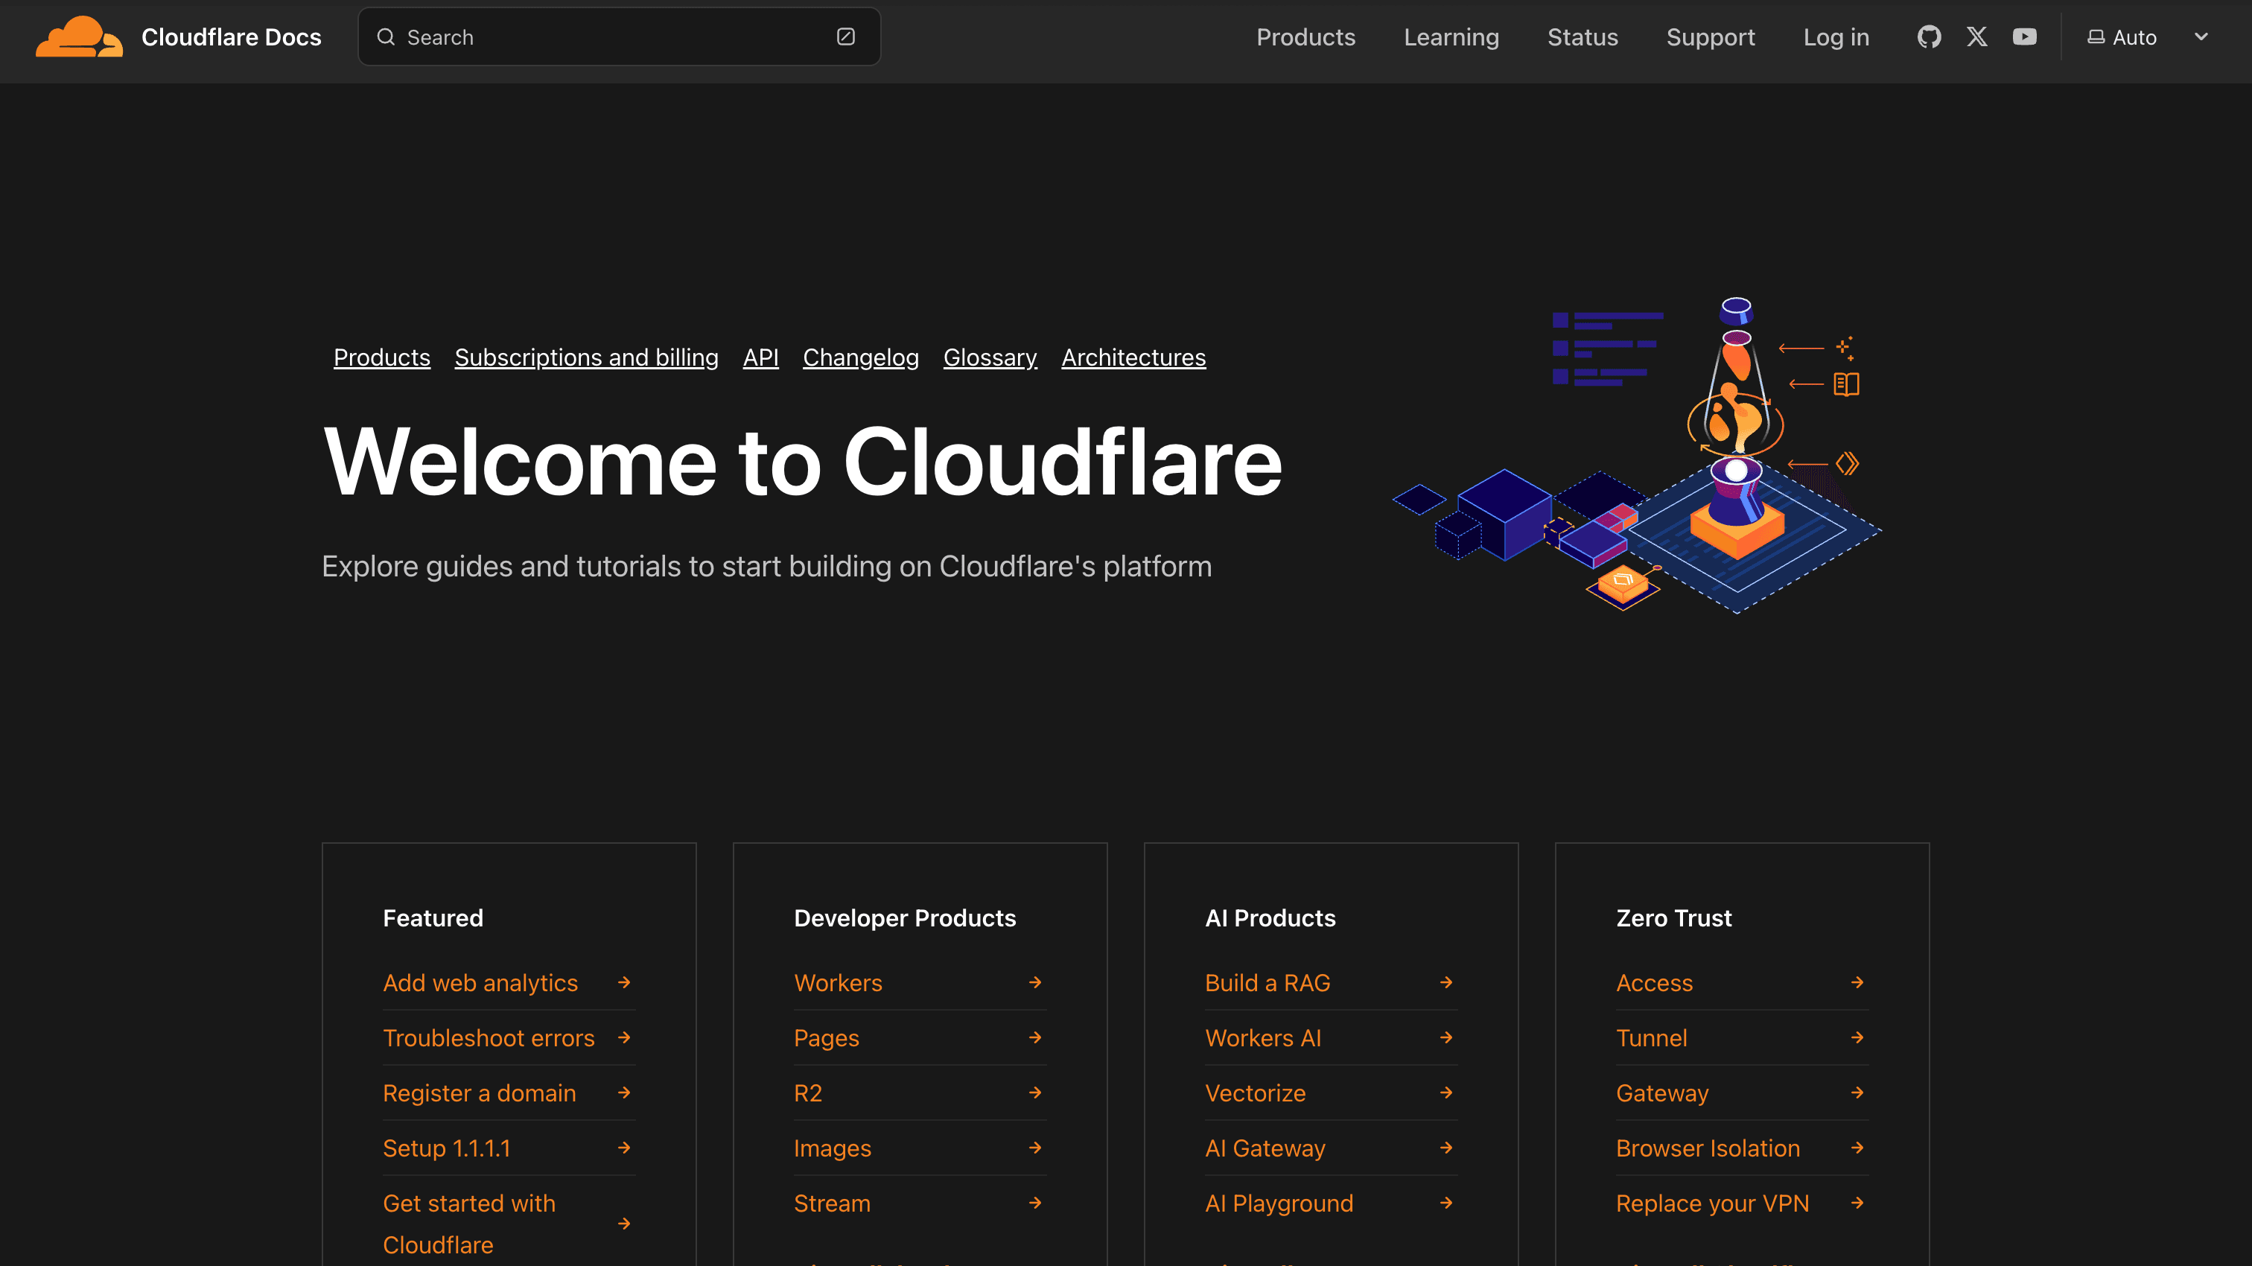The height and width of the screenshot is (1266, 2252).
Task: Click the arrow next to Images
Action: [x=1035, y=1148]
